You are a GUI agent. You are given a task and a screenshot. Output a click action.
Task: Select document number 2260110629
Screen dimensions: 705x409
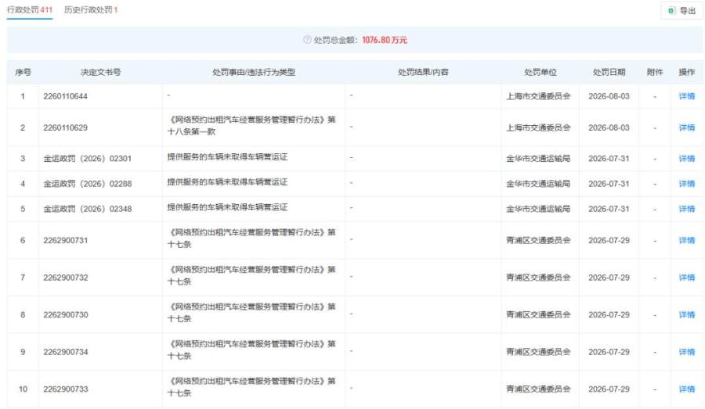pyautogui.click(x=65, y=127)
